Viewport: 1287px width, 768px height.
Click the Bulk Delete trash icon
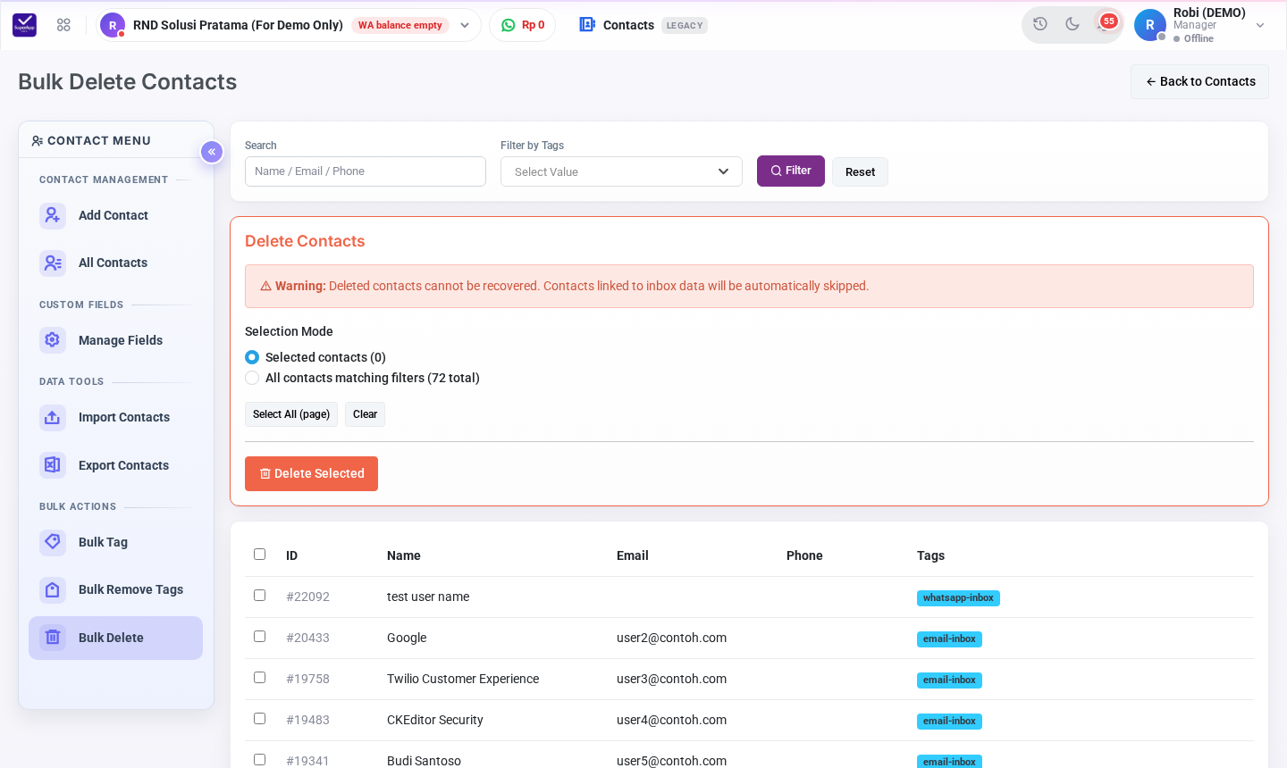coord(53,638)
